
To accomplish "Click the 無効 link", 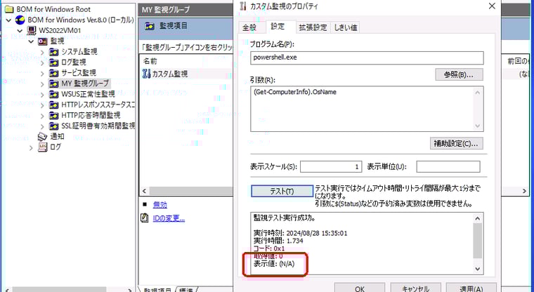I will coord(159,204).
